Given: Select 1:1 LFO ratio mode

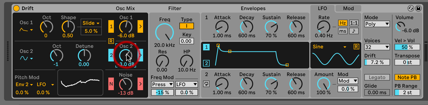Looking at the screenshot, I should 354,23.
